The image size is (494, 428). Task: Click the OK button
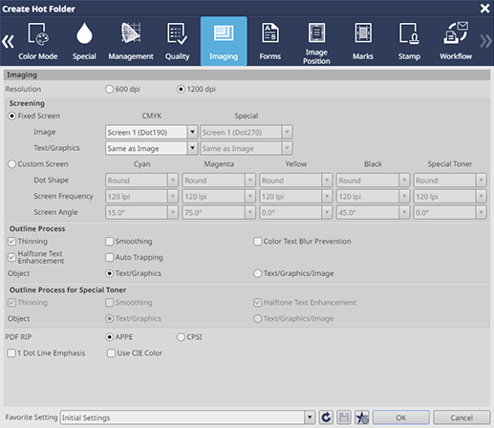pos(400,417)
